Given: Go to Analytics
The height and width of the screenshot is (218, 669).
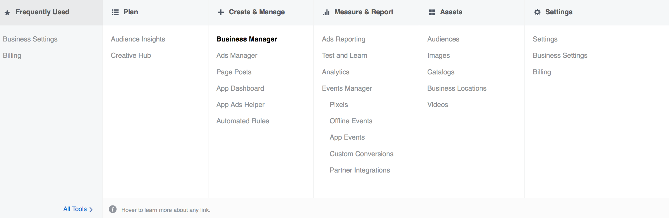Looking at the screenshot, I should (x=335, y=72).
